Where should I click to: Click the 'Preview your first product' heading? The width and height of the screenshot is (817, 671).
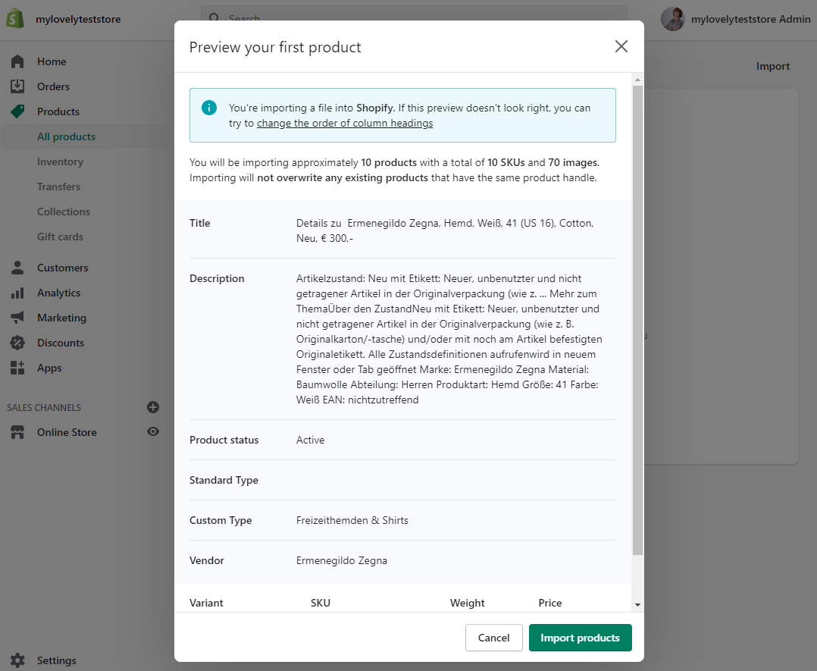tap(275, 48)
